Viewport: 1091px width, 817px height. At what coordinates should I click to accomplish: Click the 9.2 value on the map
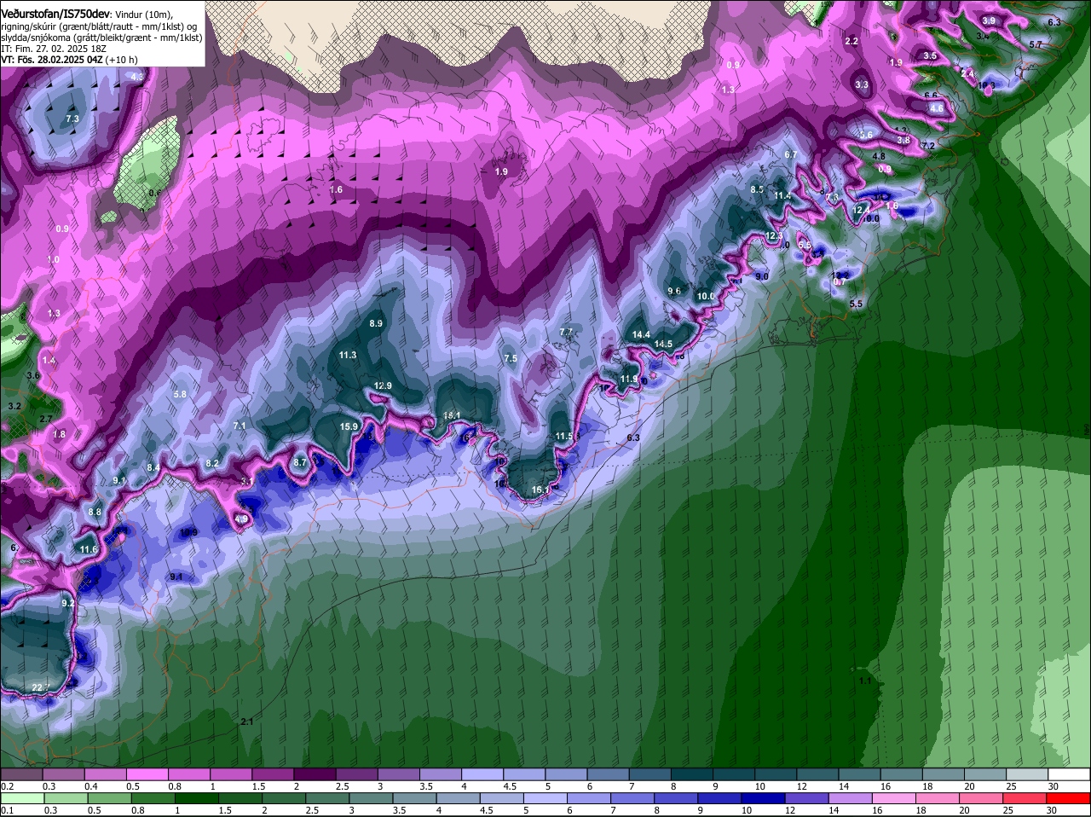(x=68, y=603)
